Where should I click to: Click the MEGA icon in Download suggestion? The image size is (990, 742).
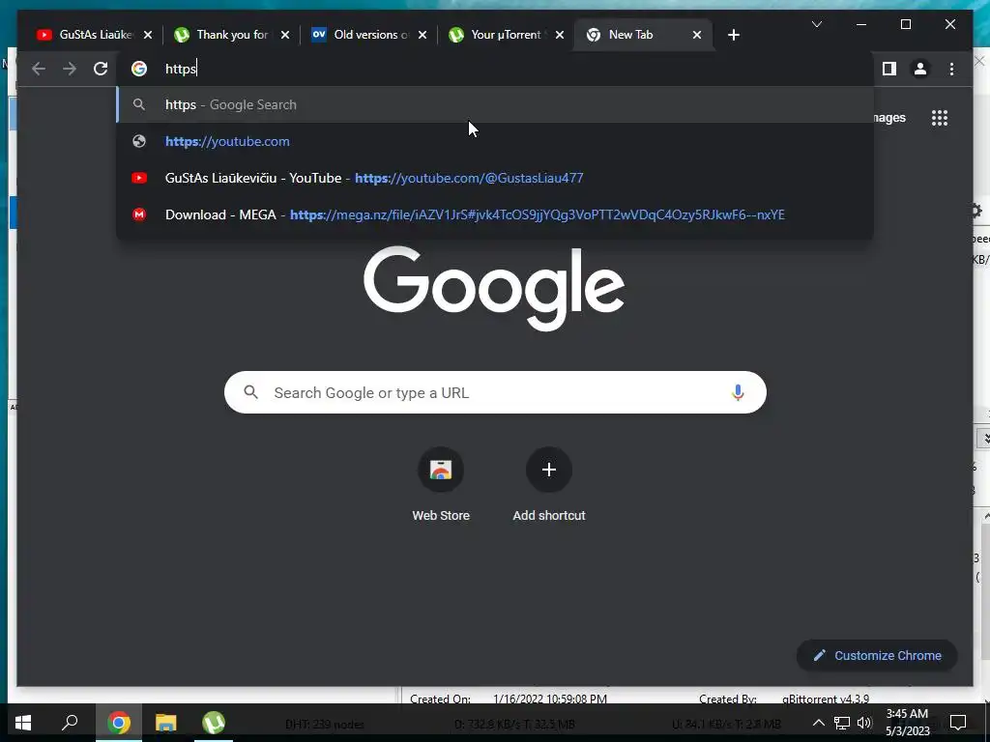click(139, 214)
